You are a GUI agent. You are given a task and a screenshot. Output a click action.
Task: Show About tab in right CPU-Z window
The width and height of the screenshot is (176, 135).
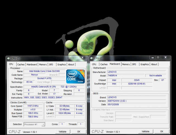tap(154, 64)
